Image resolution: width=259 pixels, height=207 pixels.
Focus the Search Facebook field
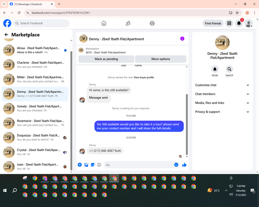[x=41, y=23]
